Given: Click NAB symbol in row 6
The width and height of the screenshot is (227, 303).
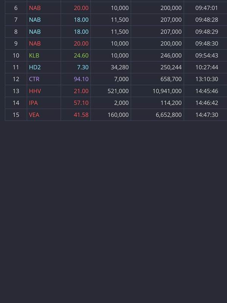Looking at the screenshot, I should tap(35, 8).
